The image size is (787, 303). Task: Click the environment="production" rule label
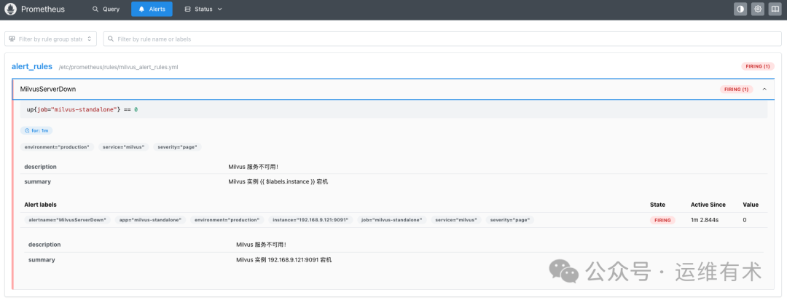coord(58,147)
